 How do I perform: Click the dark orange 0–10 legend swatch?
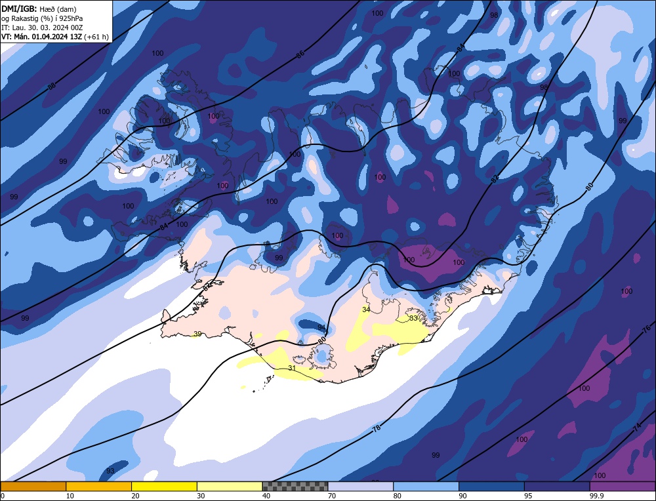(33, 486)
